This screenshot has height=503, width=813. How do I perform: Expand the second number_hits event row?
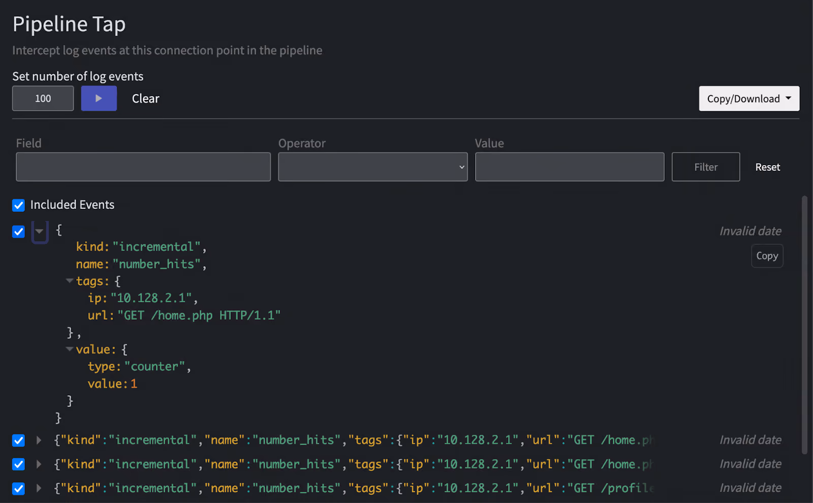point(39,440)
